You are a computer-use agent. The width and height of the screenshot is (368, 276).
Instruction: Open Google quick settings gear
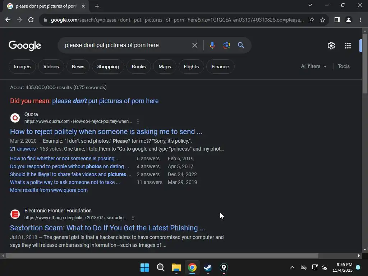331,46
